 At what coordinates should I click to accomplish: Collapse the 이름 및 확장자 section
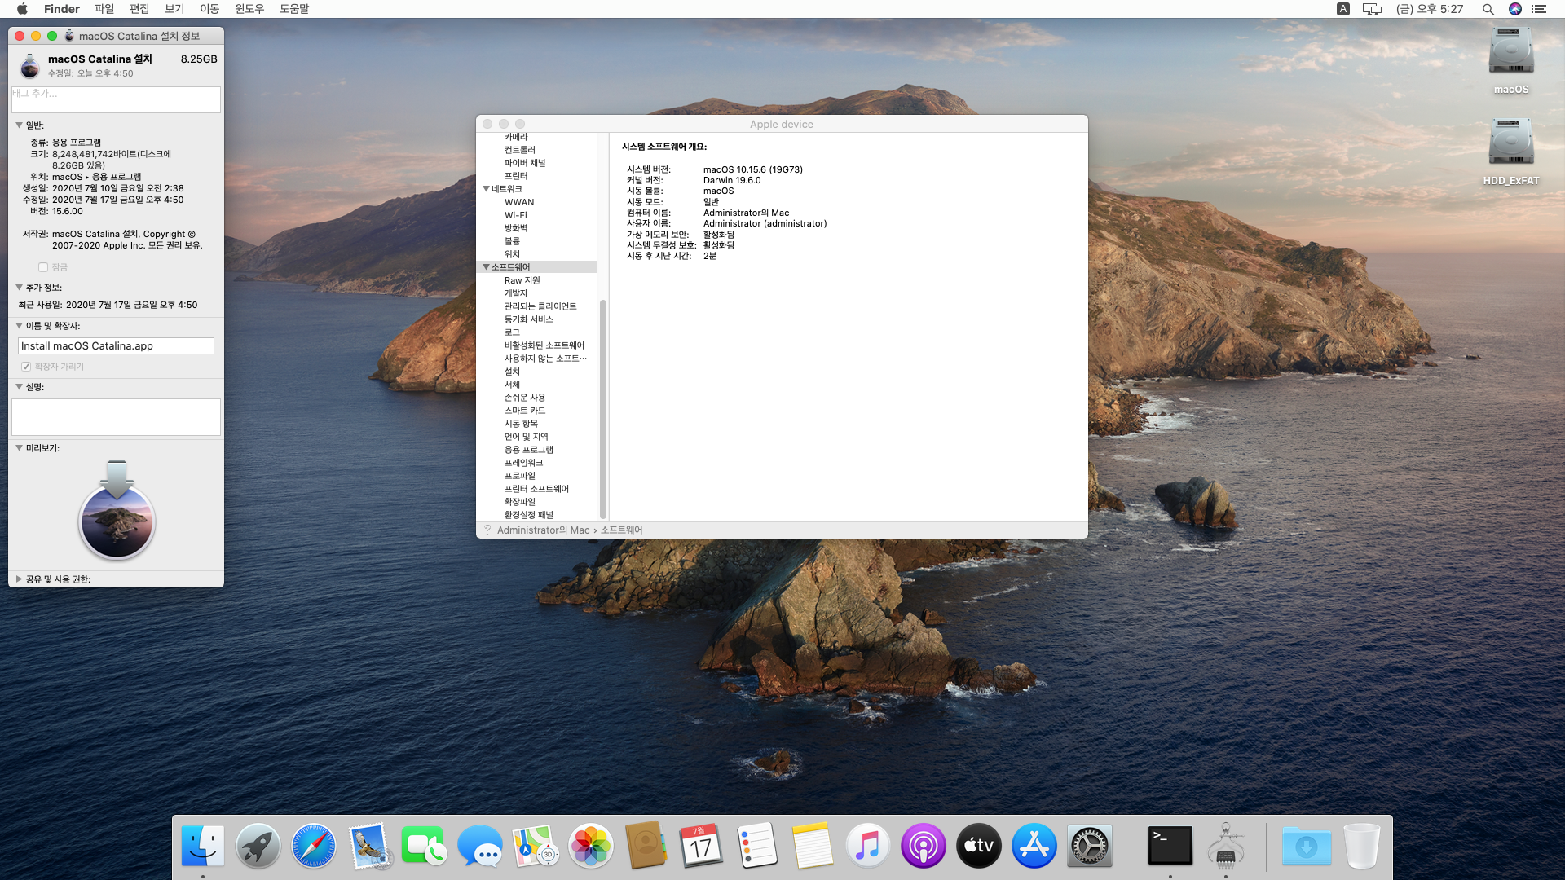coord(19,326)
